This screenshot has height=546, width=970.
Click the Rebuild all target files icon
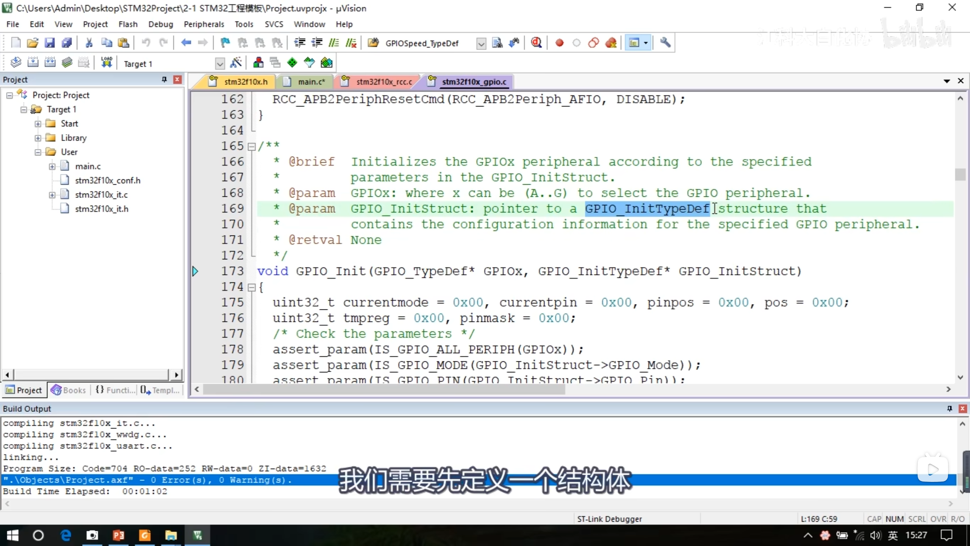pos(50,63)
